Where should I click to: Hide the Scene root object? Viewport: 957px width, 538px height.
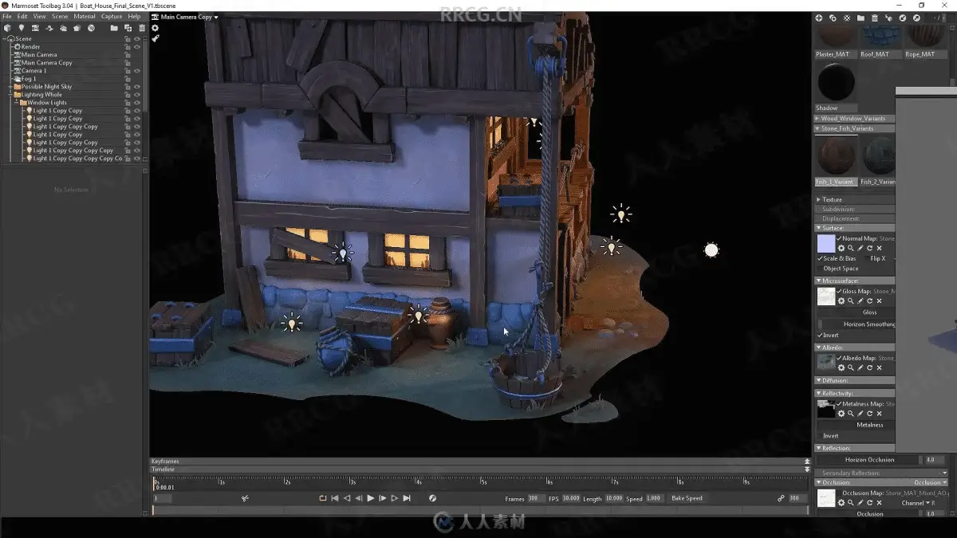(137, 39)
